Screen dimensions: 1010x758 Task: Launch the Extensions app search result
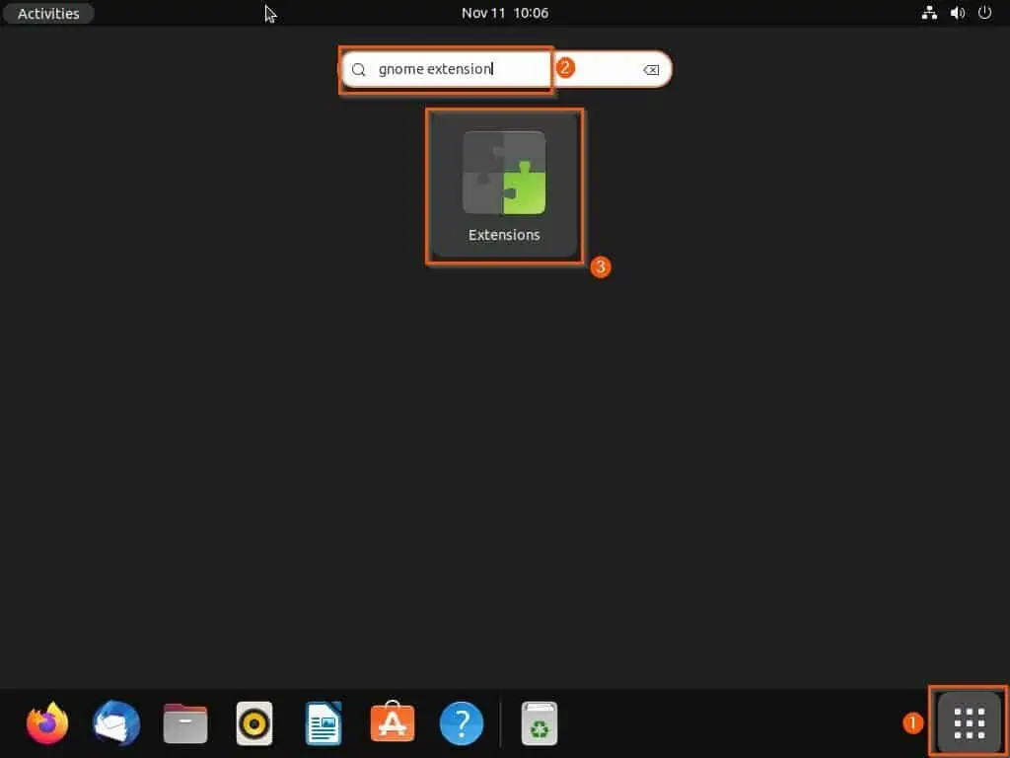pos(504,186)
